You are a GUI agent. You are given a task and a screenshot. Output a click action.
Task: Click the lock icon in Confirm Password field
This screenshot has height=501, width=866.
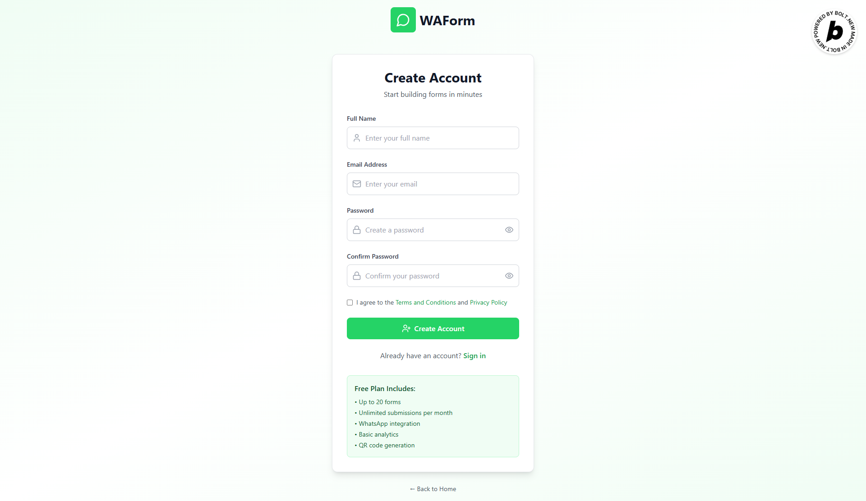[x=357, y=276]
